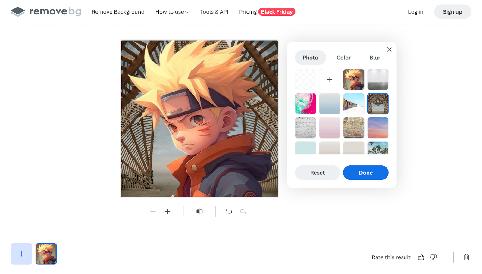
Task: Zoom out with the minus icon
Action: point(153,211)
